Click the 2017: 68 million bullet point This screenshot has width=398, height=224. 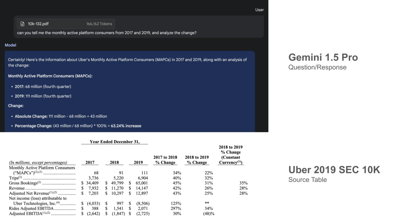(43, 87)
